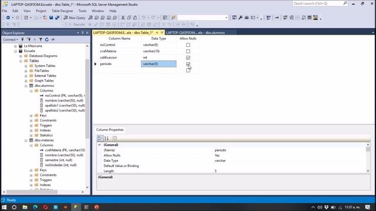Toggle Allow Nulls for cveMateria column
This screenshot has width=376, height=211.
[x=188, y=51]
